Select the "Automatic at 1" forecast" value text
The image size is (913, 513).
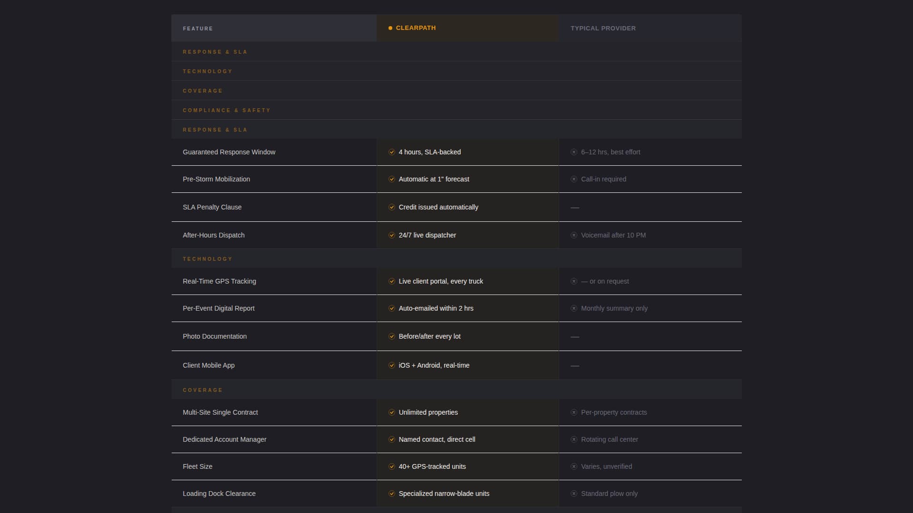pos(434,179)
